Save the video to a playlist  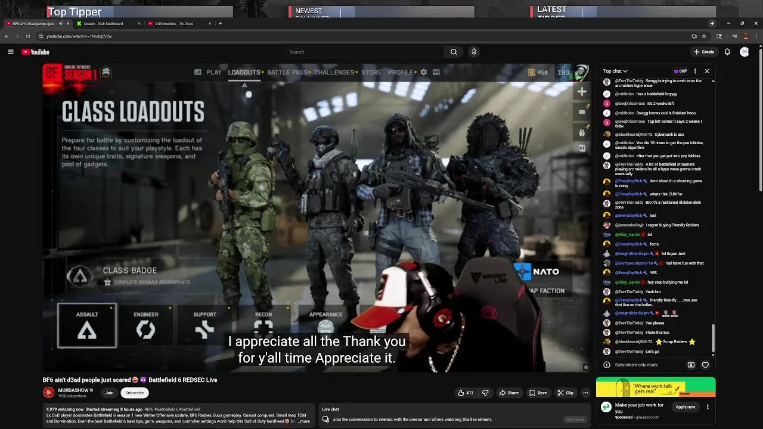(x=538, y=393)
